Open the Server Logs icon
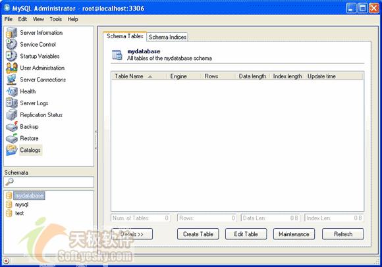Screen dimensions: 382x267 tap(11, 103)
